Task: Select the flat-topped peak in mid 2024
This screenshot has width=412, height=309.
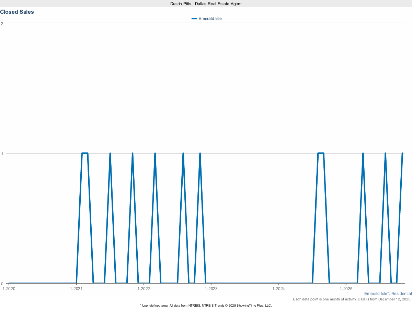Action: coord(321,153)
